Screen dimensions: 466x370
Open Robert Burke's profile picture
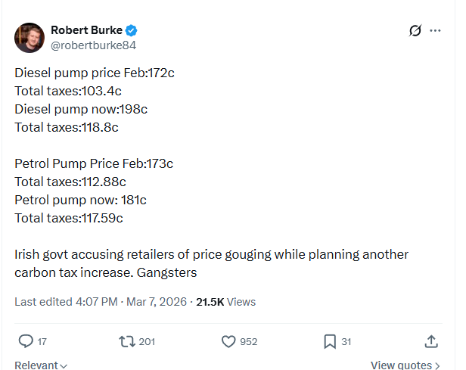click(30, 38)
